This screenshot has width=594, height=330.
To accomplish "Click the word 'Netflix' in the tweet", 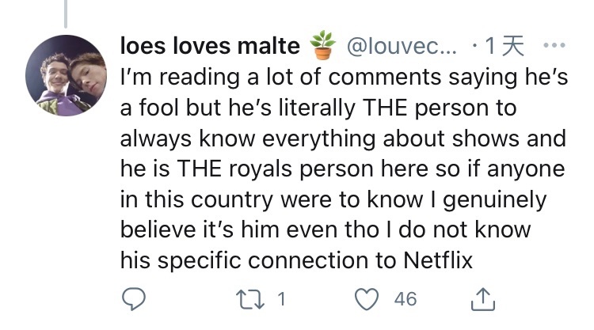I will click(x=438, y=260).
